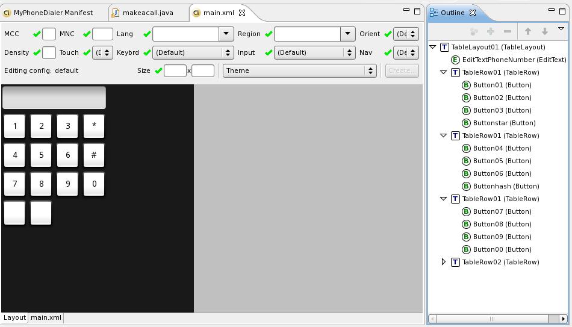Click the Button08 green B icon
572x327 pixels.
click(x=466, y=224)
